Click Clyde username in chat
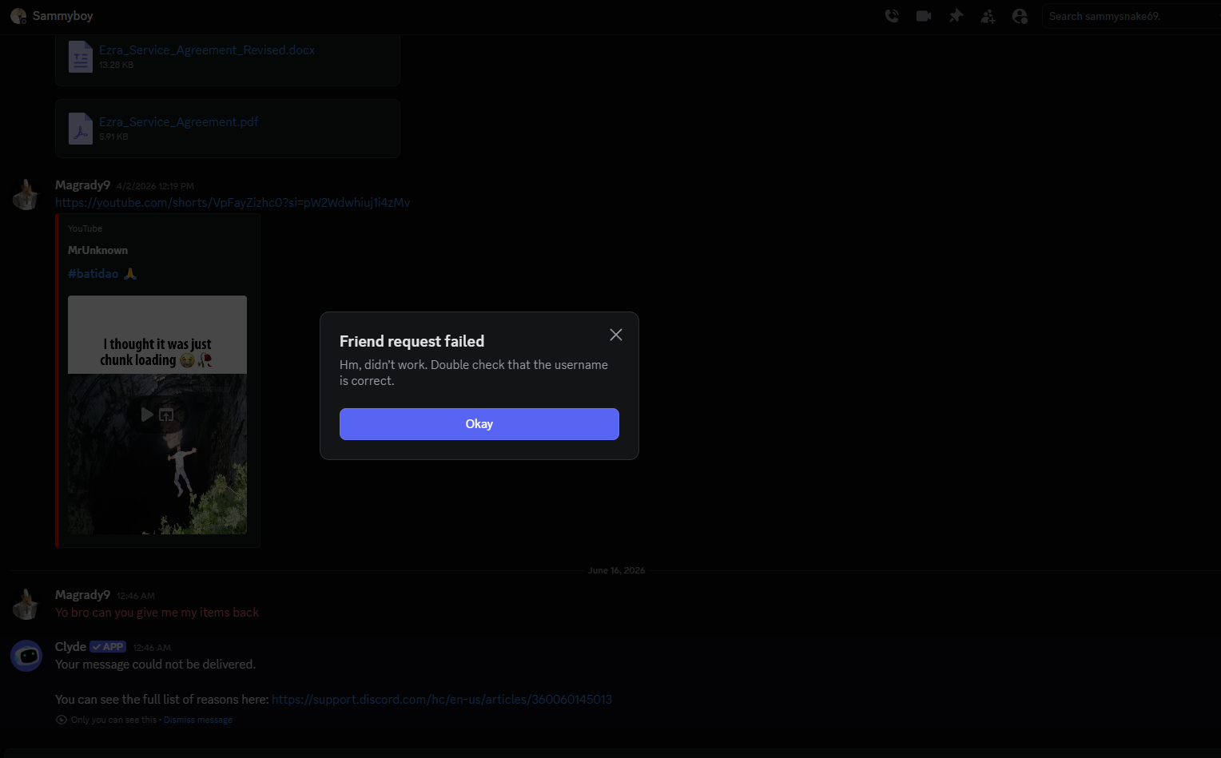 click(70, 647)
